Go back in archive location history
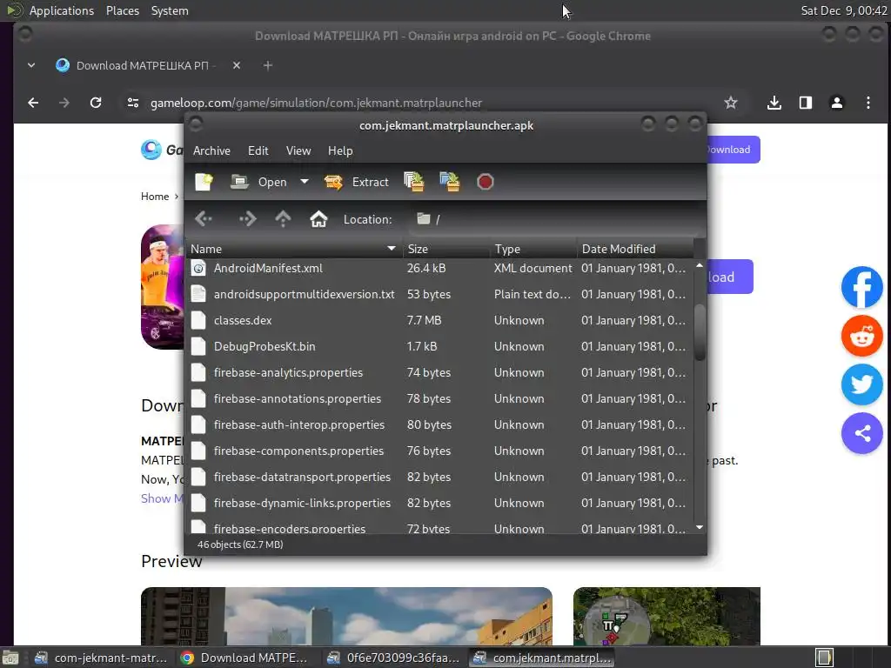This screenshot has width=891, height=668. point(204,218)
